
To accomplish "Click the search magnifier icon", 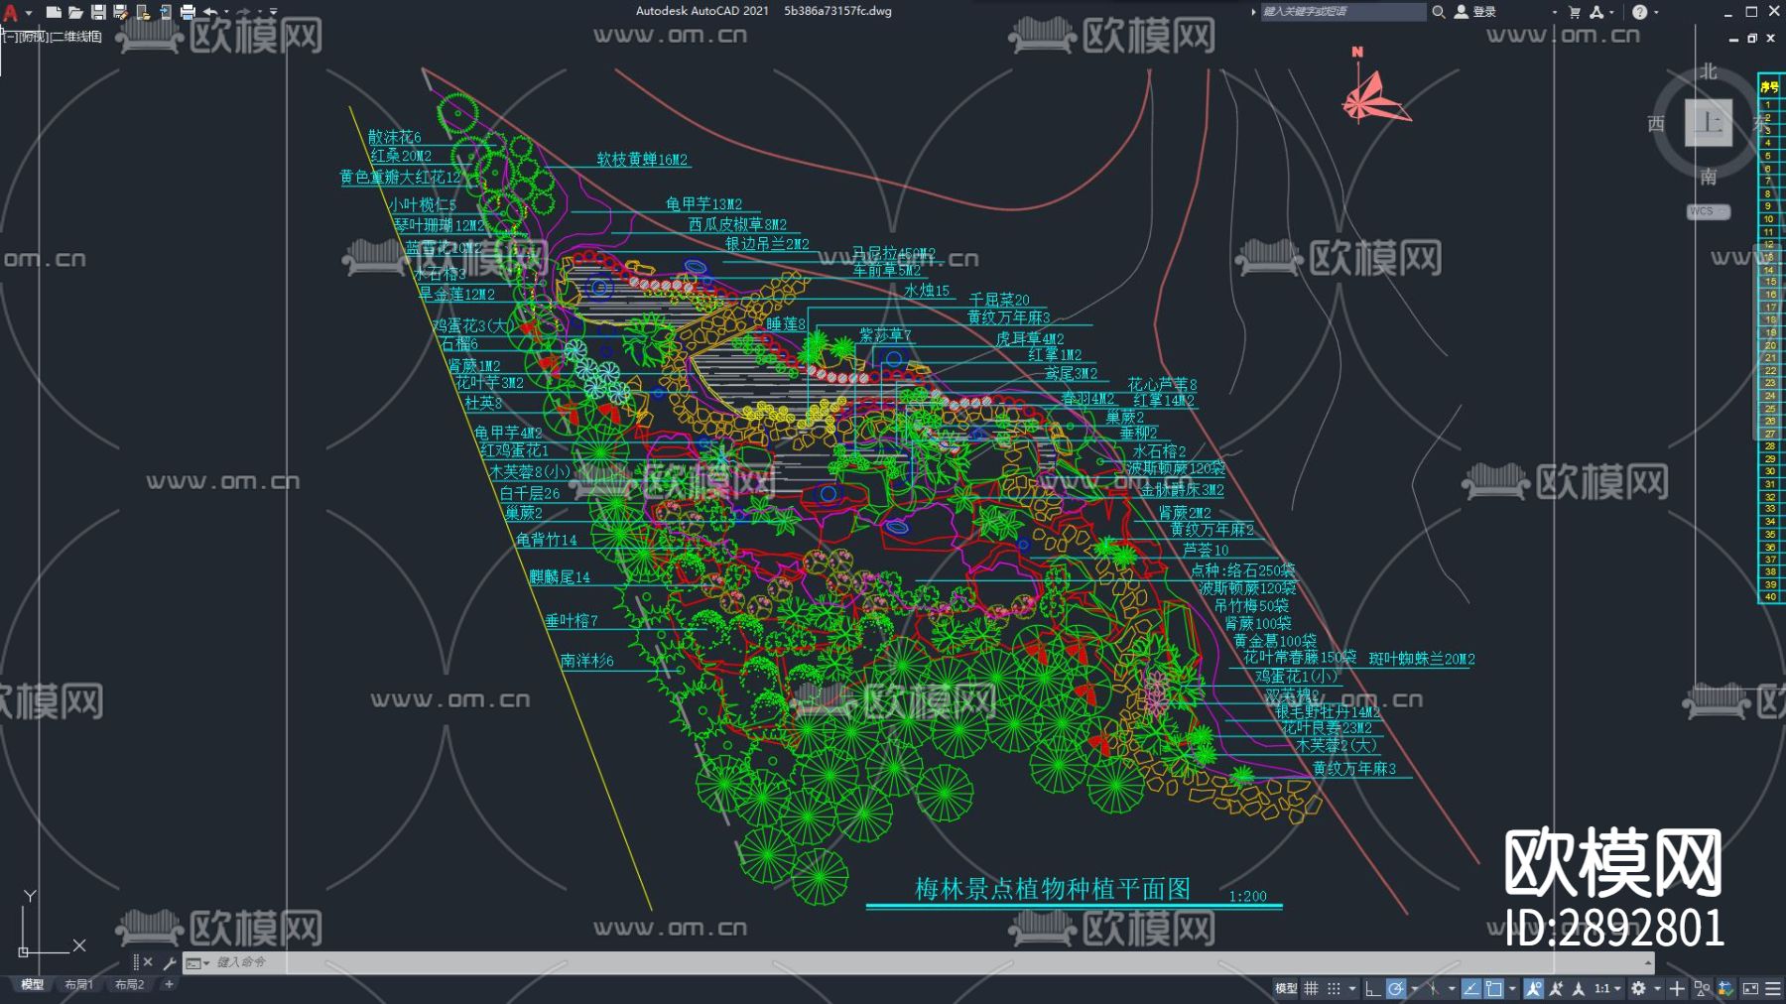I will [1438, 12].
